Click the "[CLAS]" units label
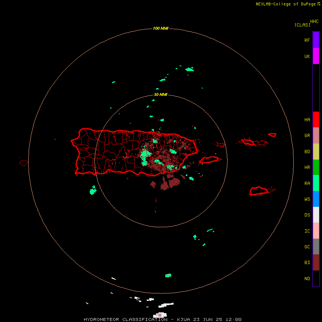 pyautogui.click(x=302, y=25)
